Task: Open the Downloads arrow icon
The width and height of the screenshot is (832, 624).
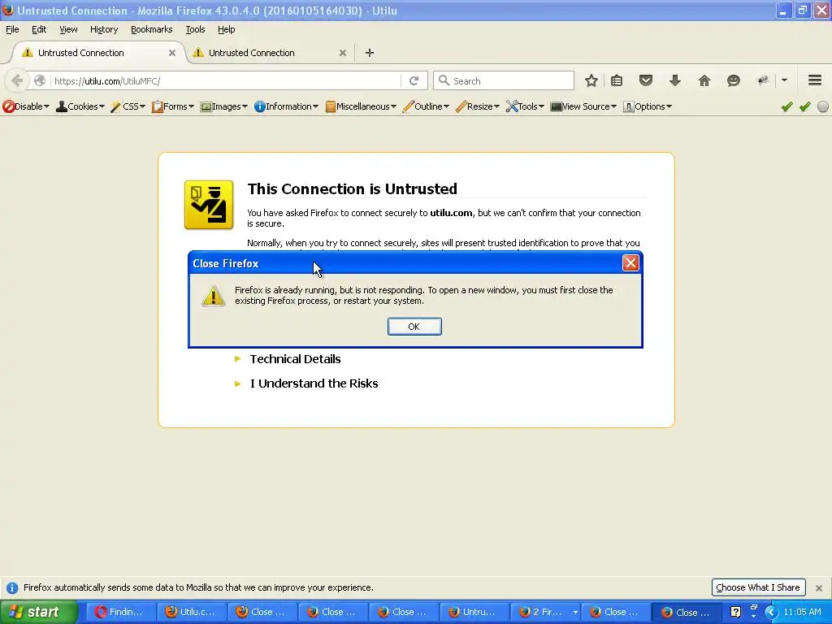Action: pos(675,80)
